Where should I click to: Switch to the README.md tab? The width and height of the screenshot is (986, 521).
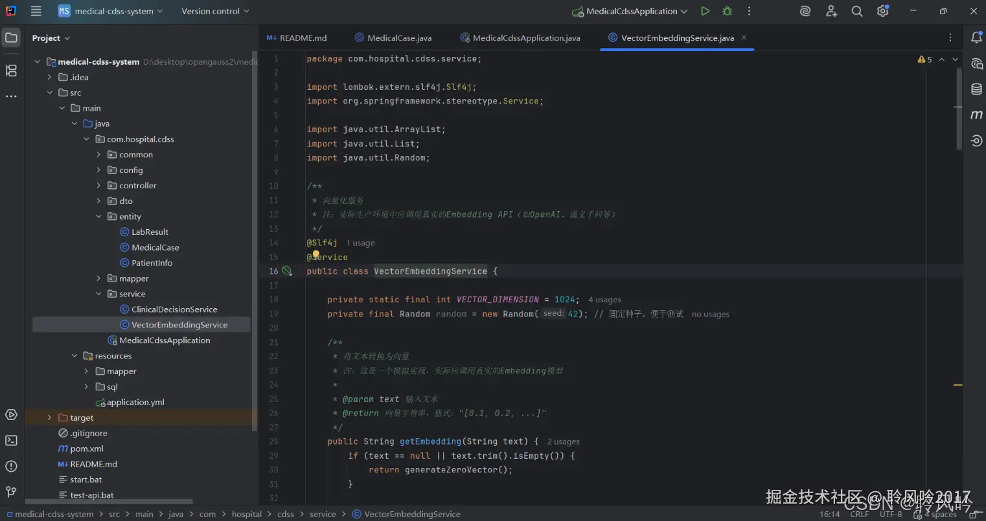(297, 38)
